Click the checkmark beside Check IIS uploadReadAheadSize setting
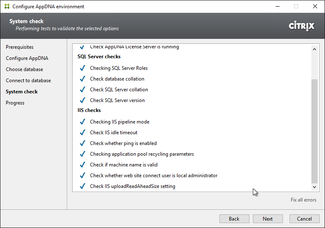Viewport: 325px width, 228px height. (x=82, y=186)
